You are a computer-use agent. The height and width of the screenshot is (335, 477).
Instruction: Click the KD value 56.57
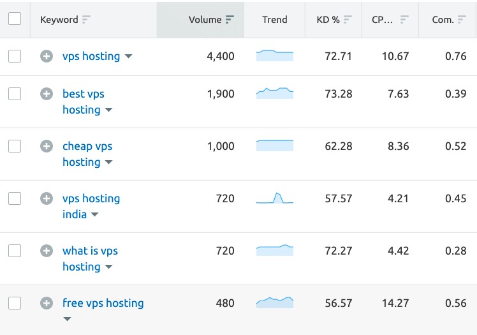click(338, 303)
